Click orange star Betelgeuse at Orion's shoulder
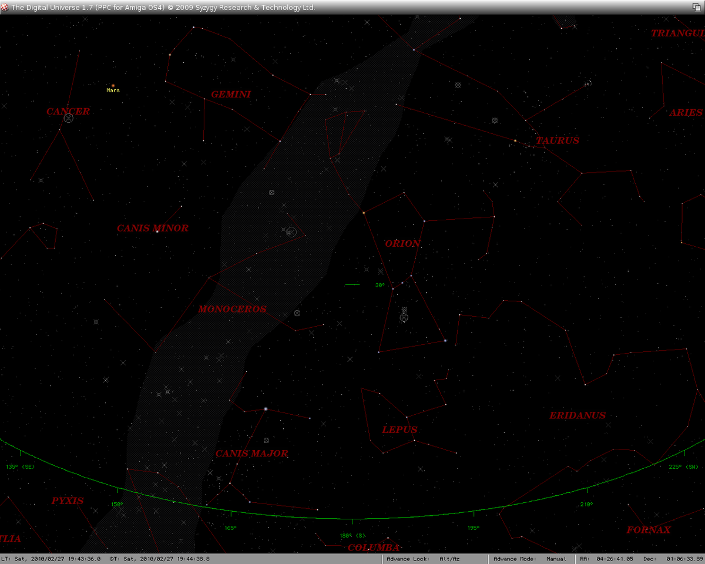Screen dimensions: 705x564 (364, 212)
